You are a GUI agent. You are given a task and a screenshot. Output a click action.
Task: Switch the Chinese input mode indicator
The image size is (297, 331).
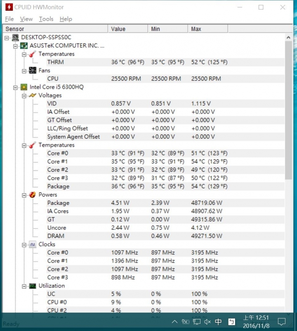click(218, 322)
